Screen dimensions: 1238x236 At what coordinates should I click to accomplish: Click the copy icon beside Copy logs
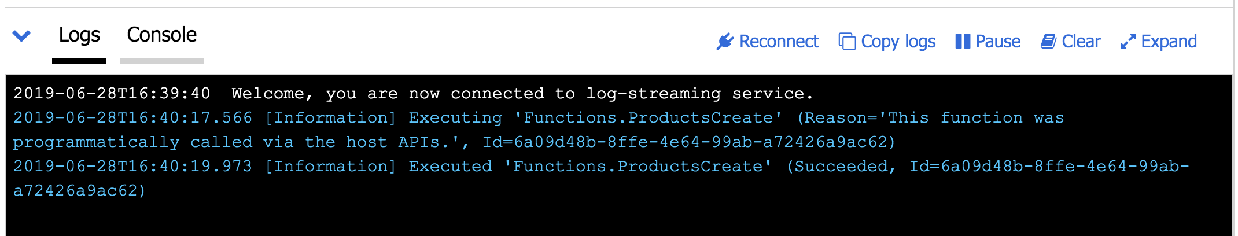point(847,42)
